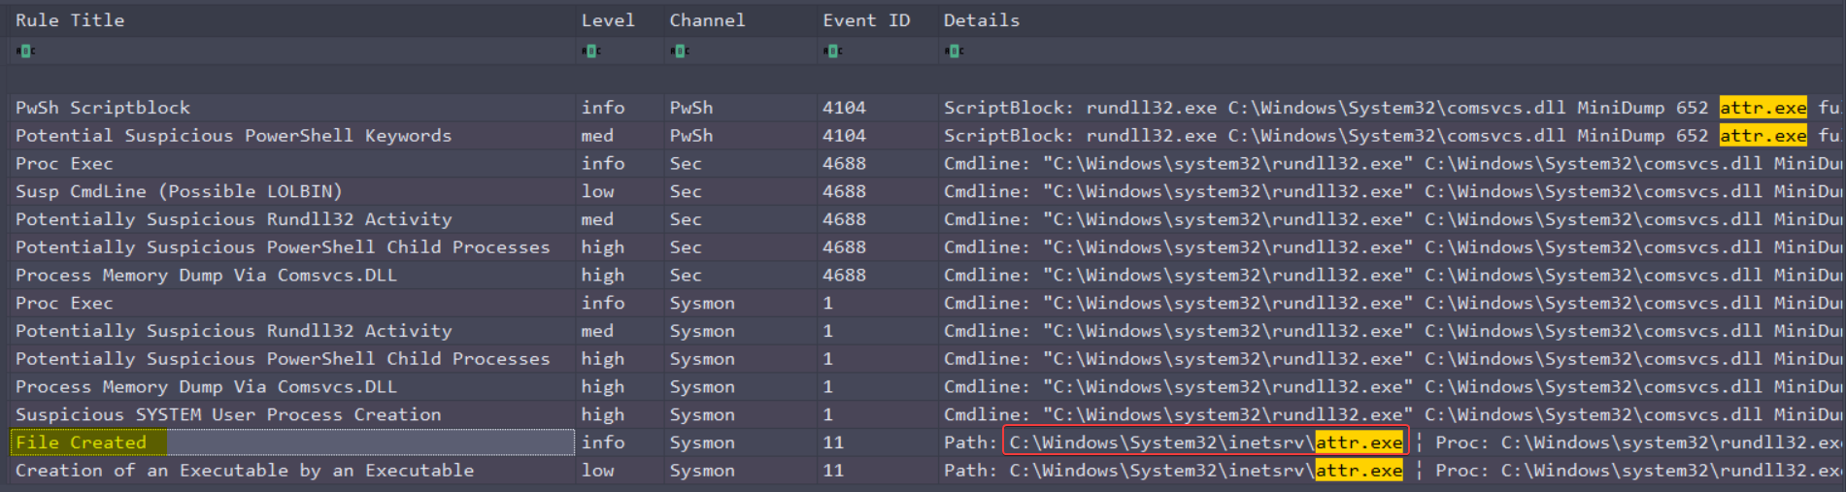Screen dimensions: 1846x492
Task: Open the Channel column filter icon
Action: (x=680, y=50)
